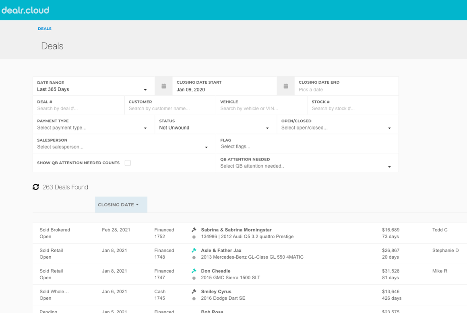The width and height of the screenshot is (467, 313).
Task: Click the $16,689 amount
Action: click(391, 230)
